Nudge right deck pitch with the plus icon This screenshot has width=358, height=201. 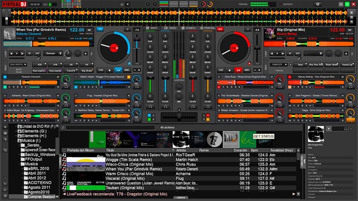[259, 70]
